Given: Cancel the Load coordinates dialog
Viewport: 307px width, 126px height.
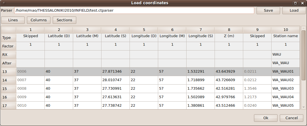Looking at the screenshot, I should tap(291, 118).
